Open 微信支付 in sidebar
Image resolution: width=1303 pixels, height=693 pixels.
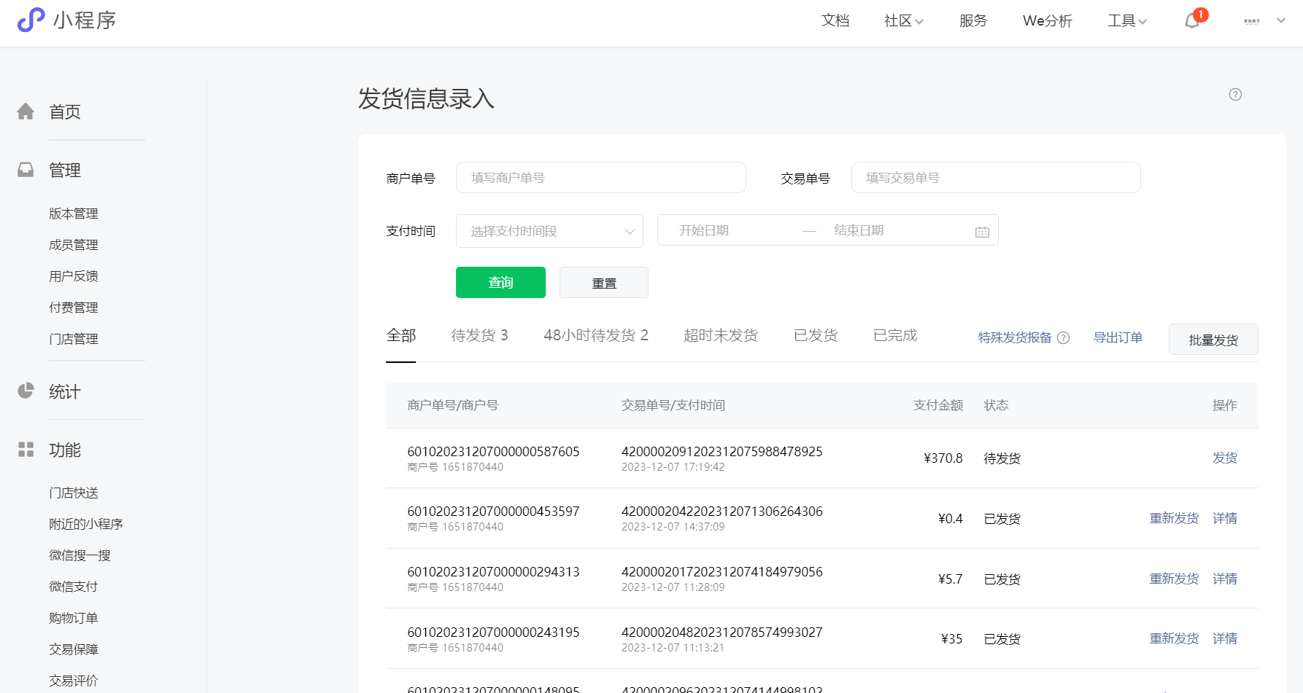coord(73,587)
